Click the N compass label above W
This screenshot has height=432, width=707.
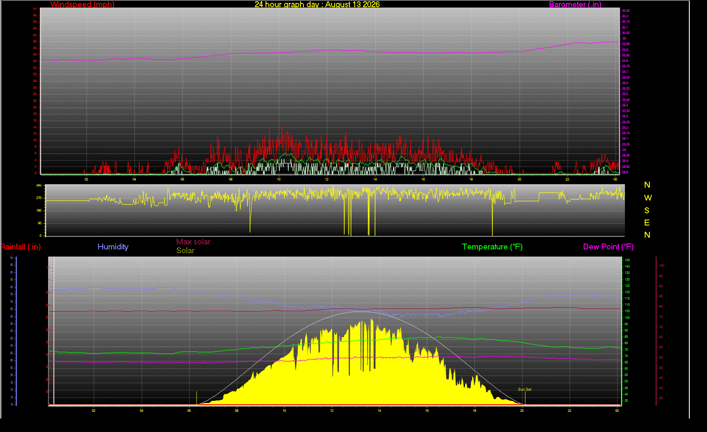(647, 185)
